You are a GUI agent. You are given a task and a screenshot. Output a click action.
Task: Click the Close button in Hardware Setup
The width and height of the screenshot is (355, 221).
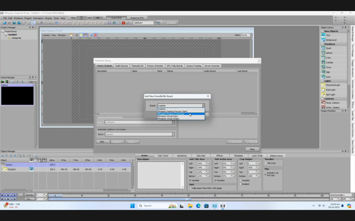252,149
